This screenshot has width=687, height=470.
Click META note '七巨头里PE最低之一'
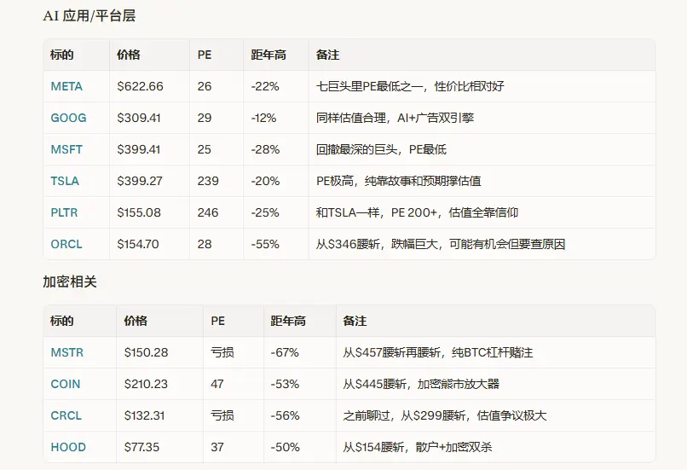click(370, 86)
